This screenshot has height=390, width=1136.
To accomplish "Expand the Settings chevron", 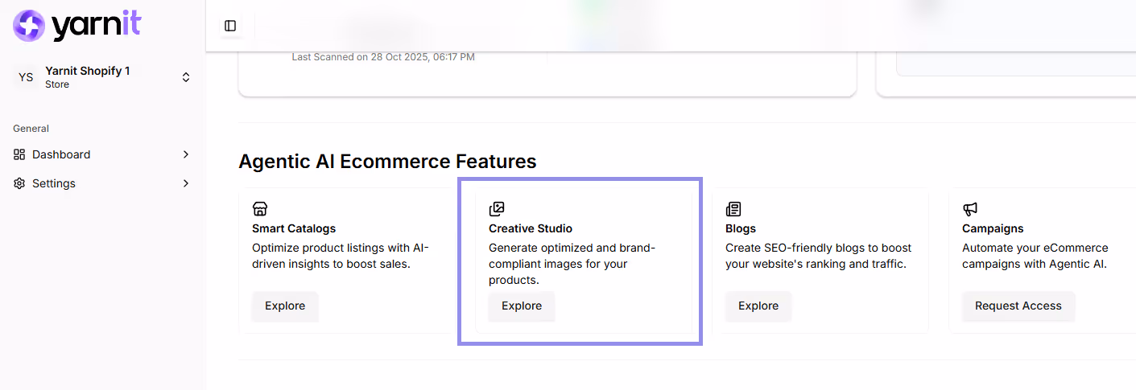I will pos(186,183).
